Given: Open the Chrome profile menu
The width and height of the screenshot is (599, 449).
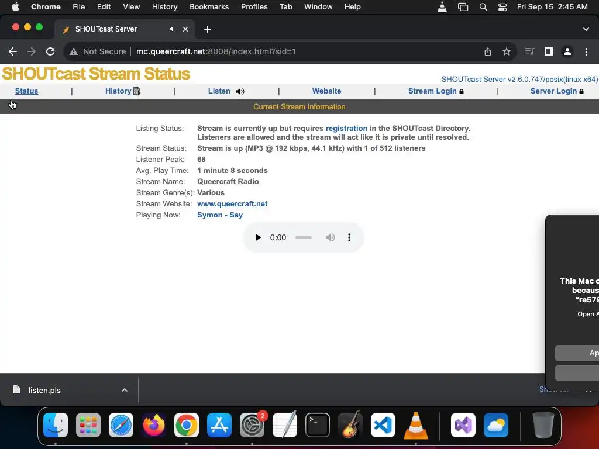Looking at the screenshot, I should [x=567, y=51].
